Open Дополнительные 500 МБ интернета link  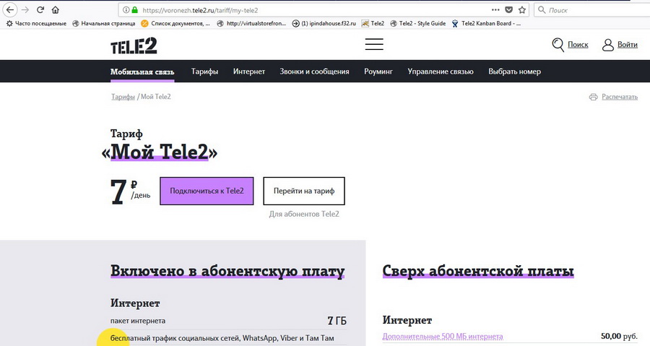point(442,337)
